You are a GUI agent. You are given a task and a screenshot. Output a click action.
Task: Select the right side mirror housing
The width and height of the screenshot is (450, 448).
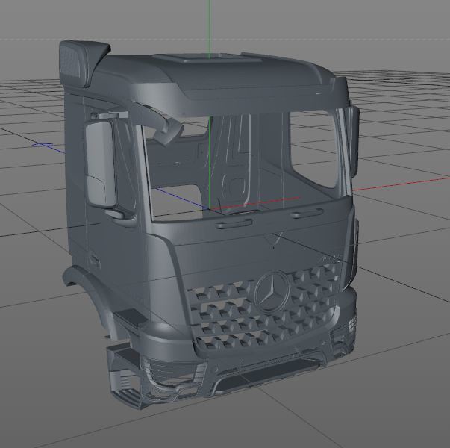352,141
